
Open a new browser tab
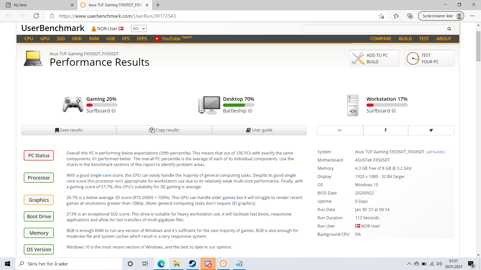tap(158, 5)
